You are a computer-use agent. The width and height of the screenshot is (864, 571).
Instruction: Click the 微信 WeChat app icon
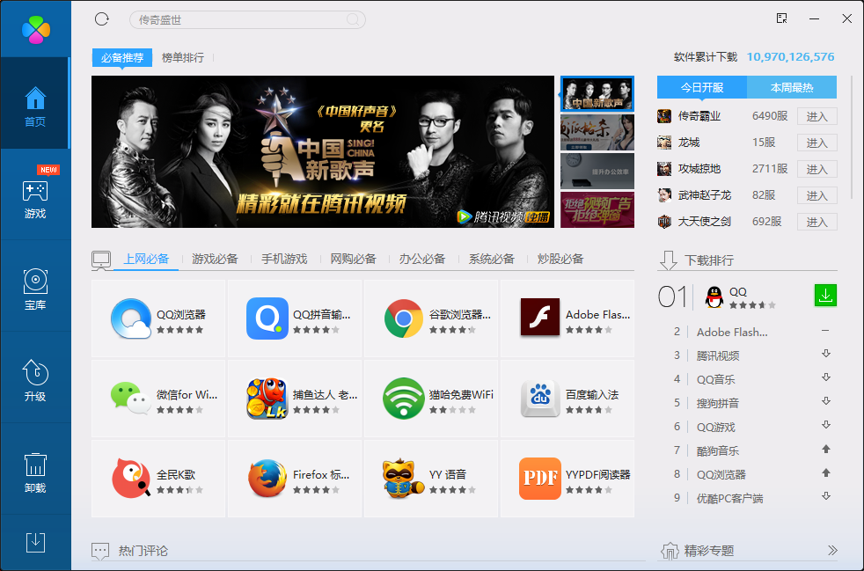pos(130,398)
